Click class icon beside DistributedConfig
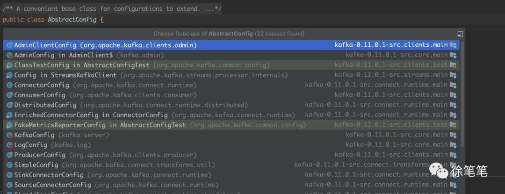Image resolution: width=505 pixels, height=194 pixels. [x=10, y=105]
